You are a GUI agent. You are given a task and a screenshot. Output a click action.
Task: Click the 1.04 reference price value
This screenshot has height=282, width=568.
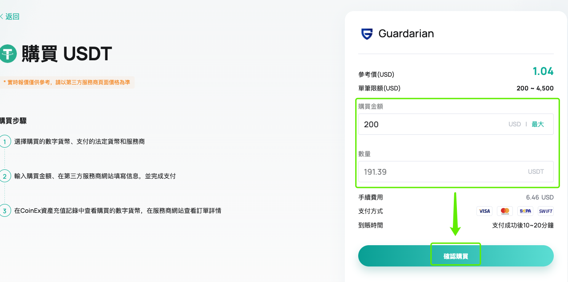543,71
